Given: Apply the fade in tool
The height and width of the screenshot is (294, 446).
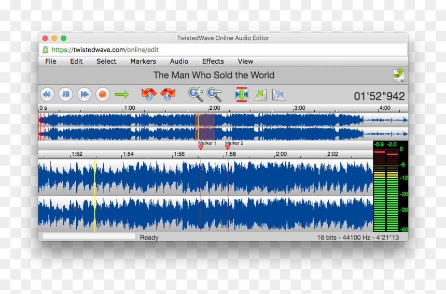Looking at the screenshot, I should click(260, 95).
